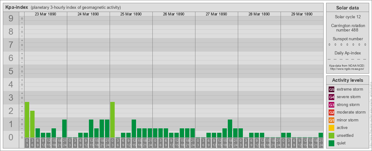The image size is (372, 151).
Task: Click the 'Daily Ap-index' label
Action: tap(347, 53)
